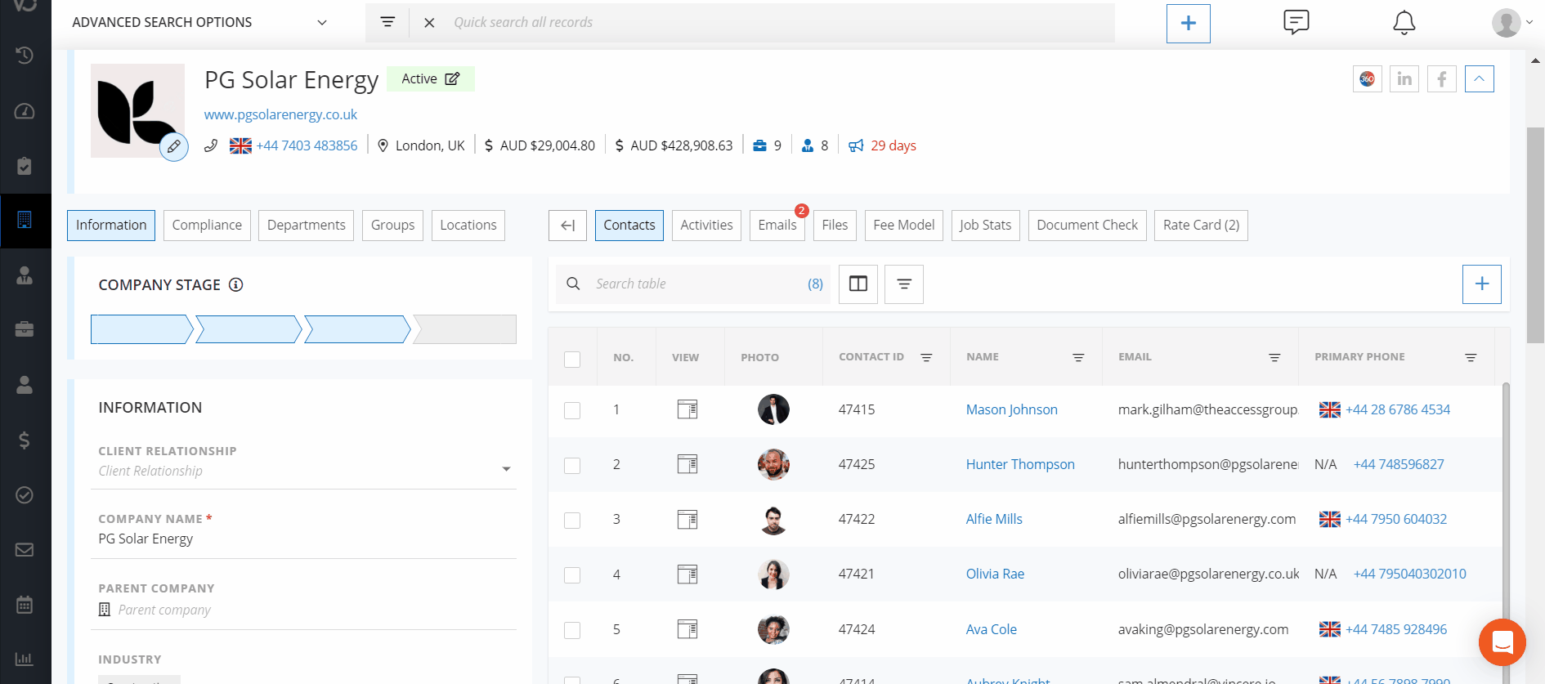Open the user avatar menu
The image size is (1545, 684).
1511,23
